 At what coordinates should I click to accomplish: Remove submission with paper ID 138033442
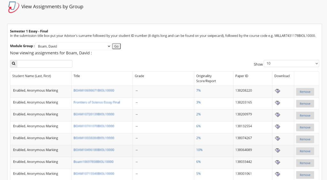305,163
